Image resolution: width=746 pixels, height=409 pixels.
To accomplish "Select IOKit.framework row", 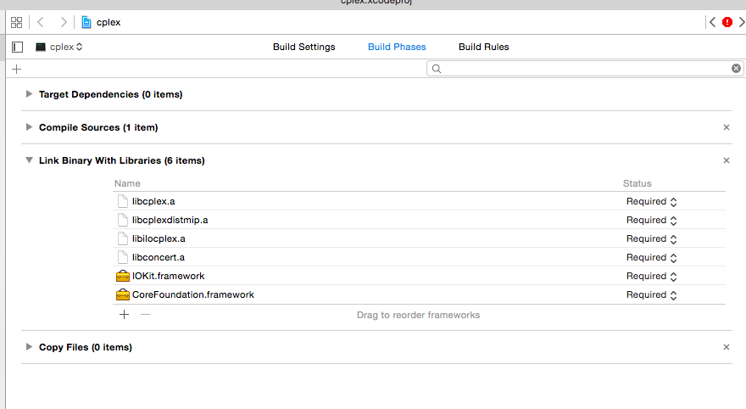I will [x=419, y=276].
